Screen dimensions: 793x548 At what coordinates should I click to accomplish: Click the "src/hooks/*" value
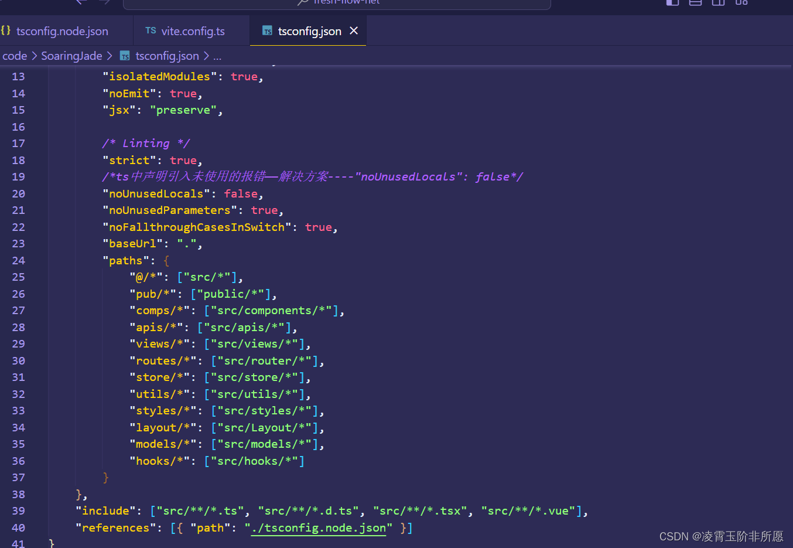click(254, 461)
